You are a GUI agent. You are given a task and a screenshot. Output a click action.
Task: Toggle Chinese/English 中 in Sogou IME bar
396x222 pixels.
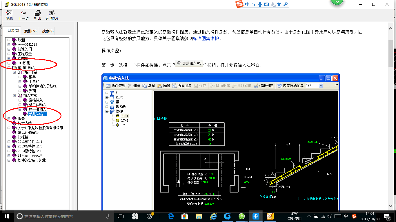click(x=247, y=4)
